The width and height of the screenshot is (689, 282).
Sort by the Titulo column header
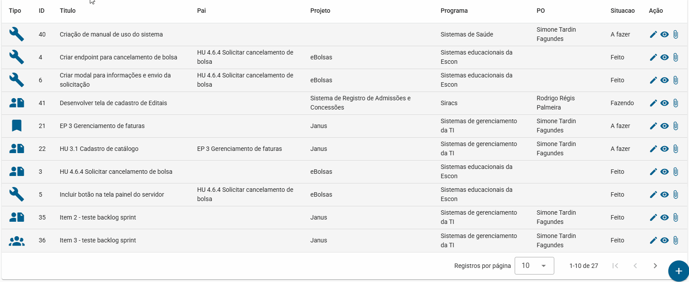click(x=68, y=11)
